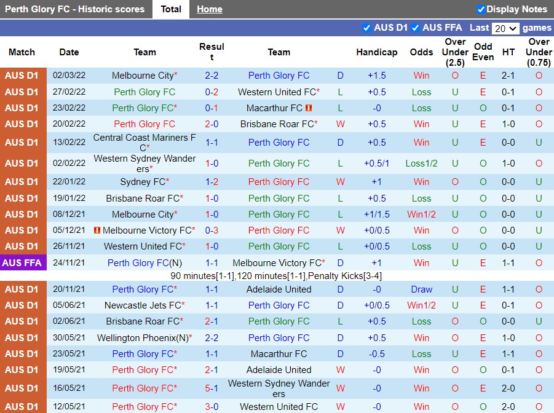Image resolution: width=554 pixels, height=413 pixels.
Task: Click the 0-3 result against Melbourne Victory
Action: click(212, 230)
